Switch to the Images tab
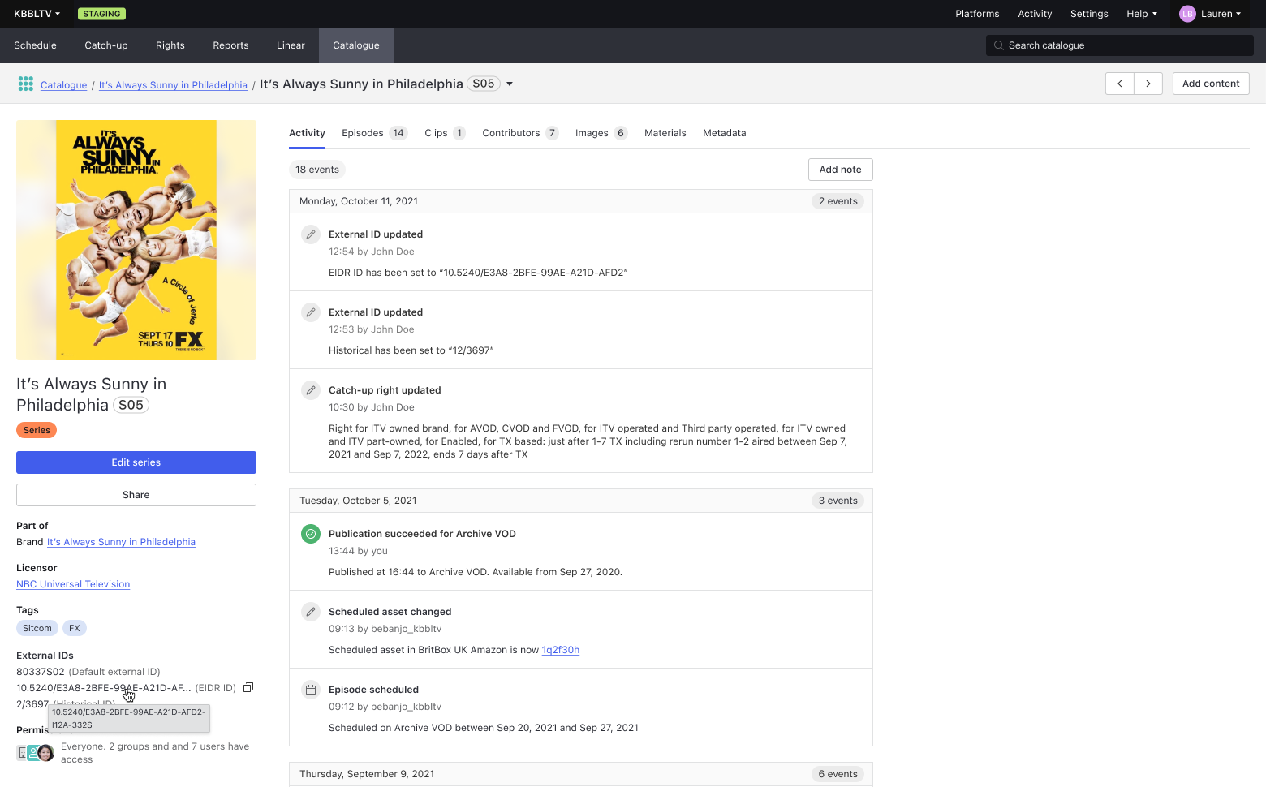The height and width of the screenshot is (787, 1266). tap(601, 133)
